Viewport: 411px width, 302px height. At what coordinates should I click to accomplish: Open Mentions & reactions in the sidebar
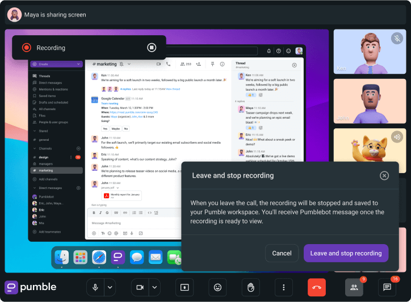(53, 89)
